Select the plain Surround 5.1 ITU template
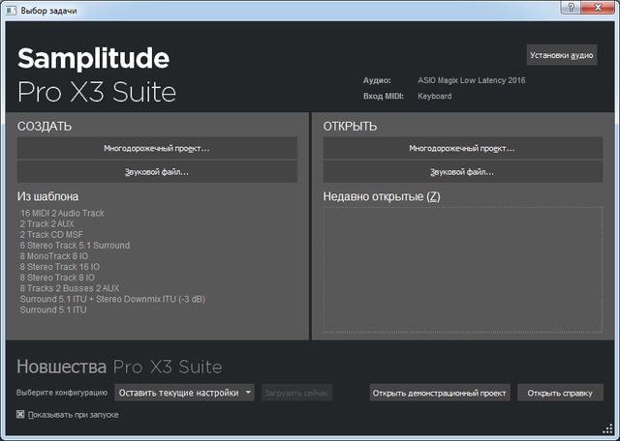The height and width of the screenshot is (441, 620). pyautogui.click(x=53, y=309)
